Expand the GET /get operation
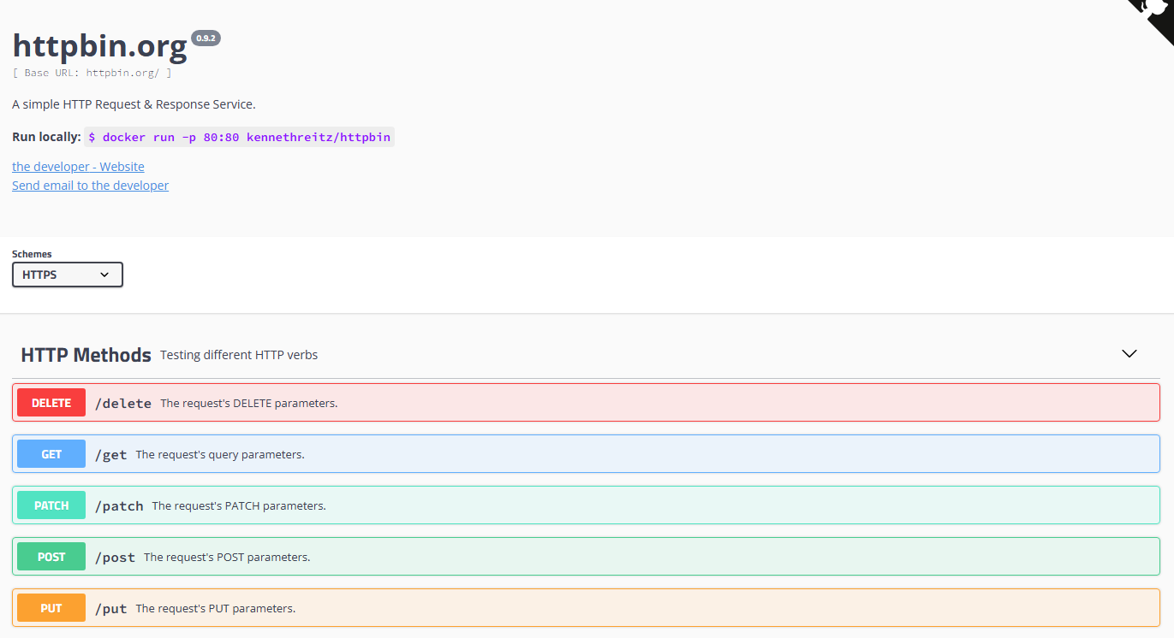 pyautogui.click(x=586, y=454)
